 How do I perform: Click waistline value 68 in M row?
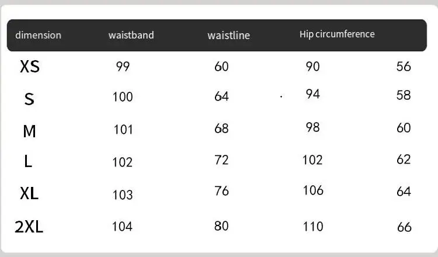221,128
